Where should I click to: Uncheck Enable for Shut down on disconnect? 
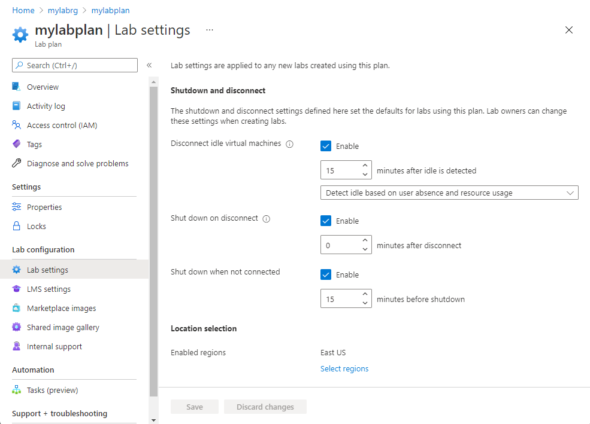(x=325, y=220)
